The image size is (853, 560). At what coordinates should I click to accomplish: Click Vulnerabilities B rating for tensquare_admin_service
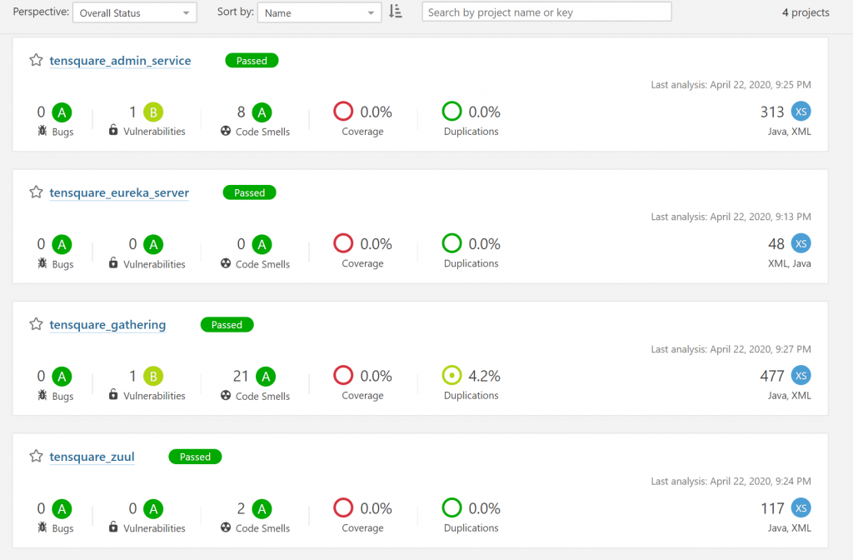153,112
